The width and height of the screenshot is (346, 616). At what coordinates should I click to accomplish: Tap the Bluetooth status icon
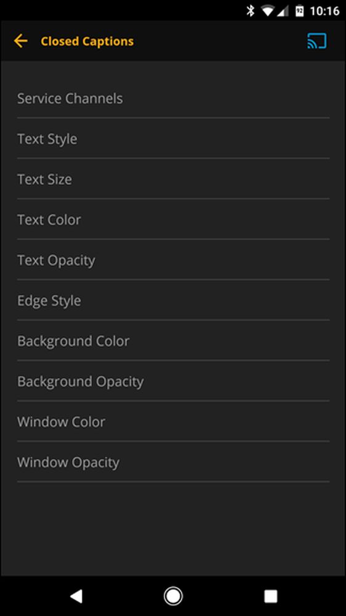pos(250,10)
